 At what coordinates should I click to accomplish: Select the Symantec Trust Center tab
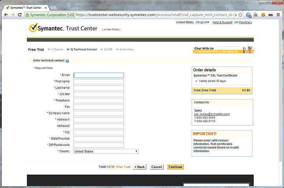pyautogui.click(x=26, y=8)
